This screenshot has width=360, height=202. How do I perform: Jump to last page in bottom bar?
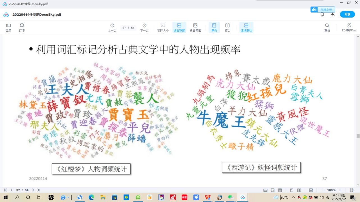[39, 190]
